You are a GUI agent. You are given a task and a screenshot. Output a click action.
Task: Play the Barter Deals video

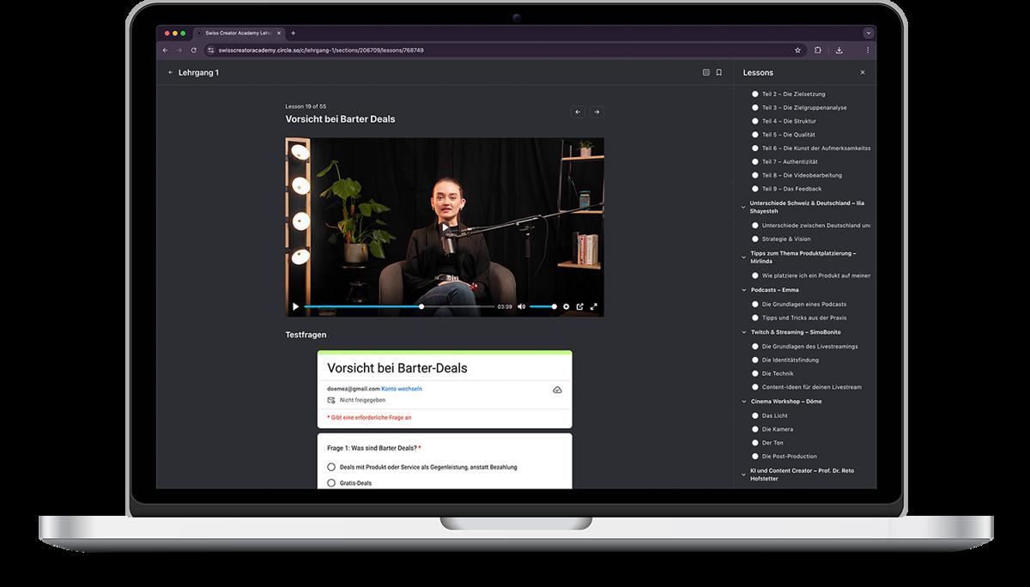(x=295, y=306)
